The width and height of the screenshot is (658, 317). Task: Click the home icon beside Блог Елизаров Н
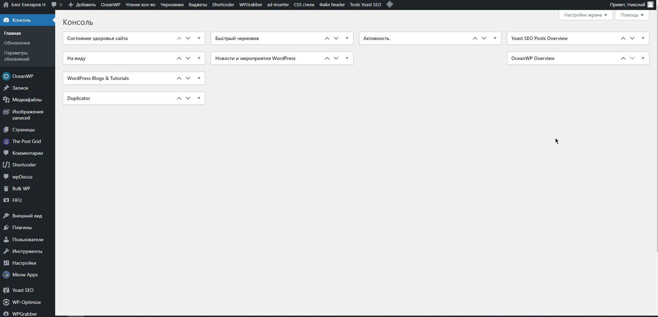pyautogui.click(x=6, y=5)
